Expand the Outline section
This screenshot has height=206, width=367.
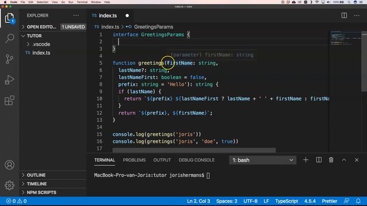[53, 175]
